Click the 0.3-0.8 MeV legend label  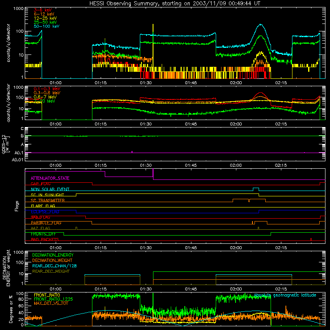coord(47,93)
